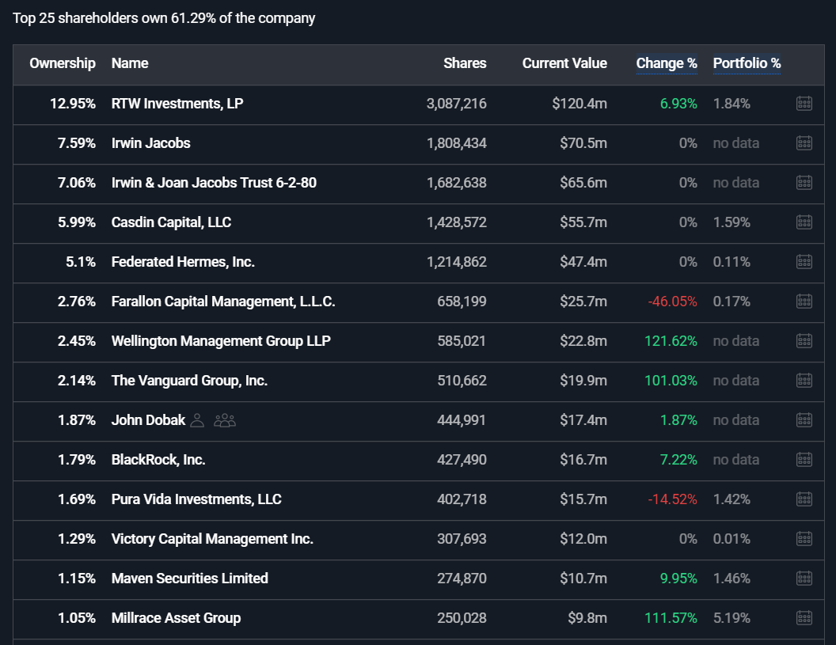The height and width of the screenshot is (645, 836).
Task: Open calendar icon for Irwin & Joan Jacobs Trust
Action: point(804,182)
